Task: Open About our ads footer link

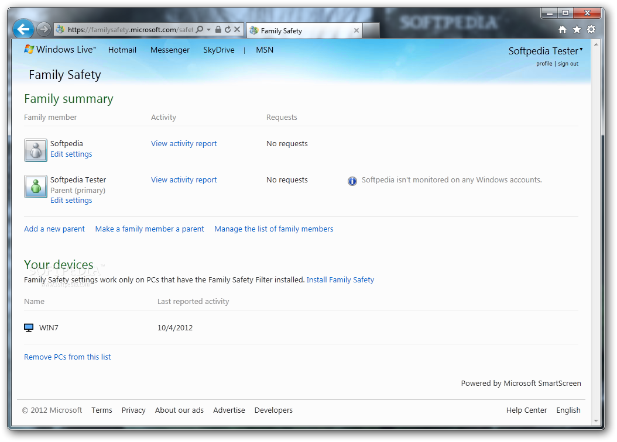Action: point(179,410)
